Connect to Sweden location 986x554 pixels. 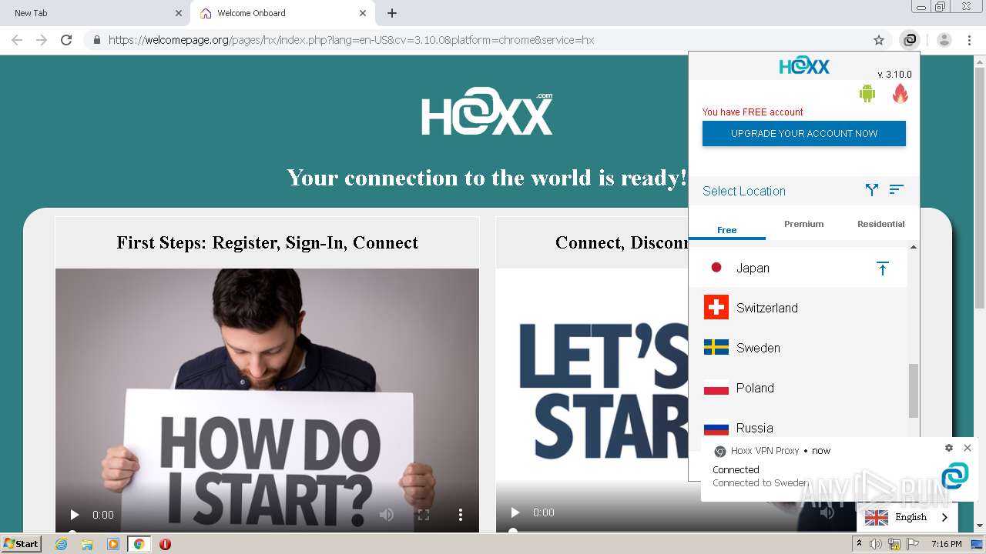(x=798, y=348)
